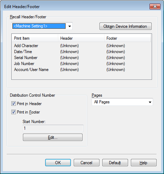The width and height of the screenshot is (164, 174).
Task: Open the Edit... button for Start Number
Action: click(53, 137)
